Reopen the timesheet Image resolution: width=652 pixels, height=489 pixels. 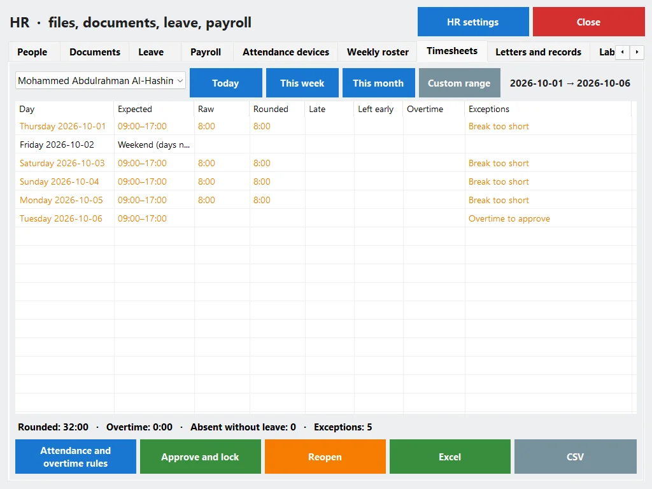325,457
